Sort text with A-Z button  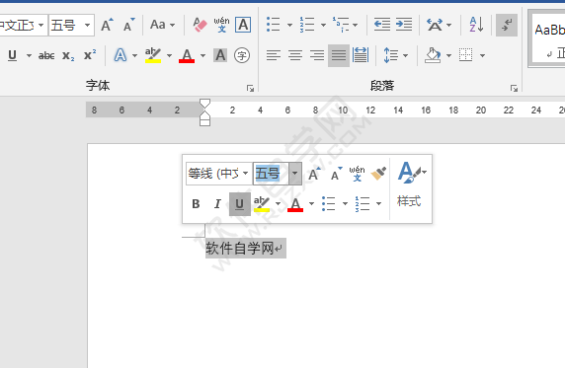(476, 25)
